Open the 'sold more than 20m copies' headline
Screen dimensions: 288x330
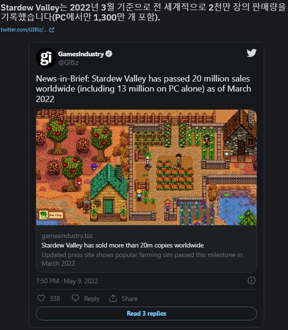(122, 245)
